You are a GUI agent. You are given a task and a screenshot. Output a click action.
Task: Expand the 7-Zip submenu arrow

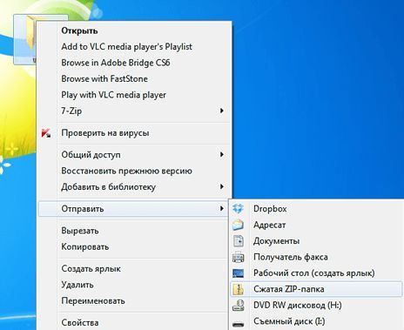(x=222, y=111)
